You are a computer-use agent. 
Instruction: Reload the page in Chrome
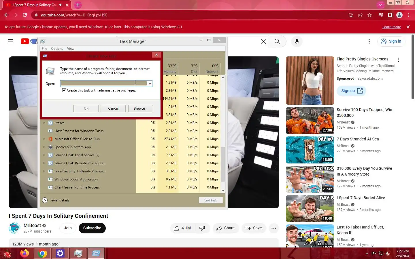pyautogui.click(x=25, y=15)
